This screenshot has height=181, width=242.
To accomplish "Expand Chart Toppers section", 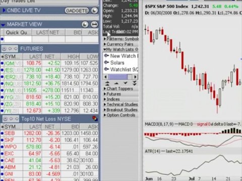I will (120, 89).
